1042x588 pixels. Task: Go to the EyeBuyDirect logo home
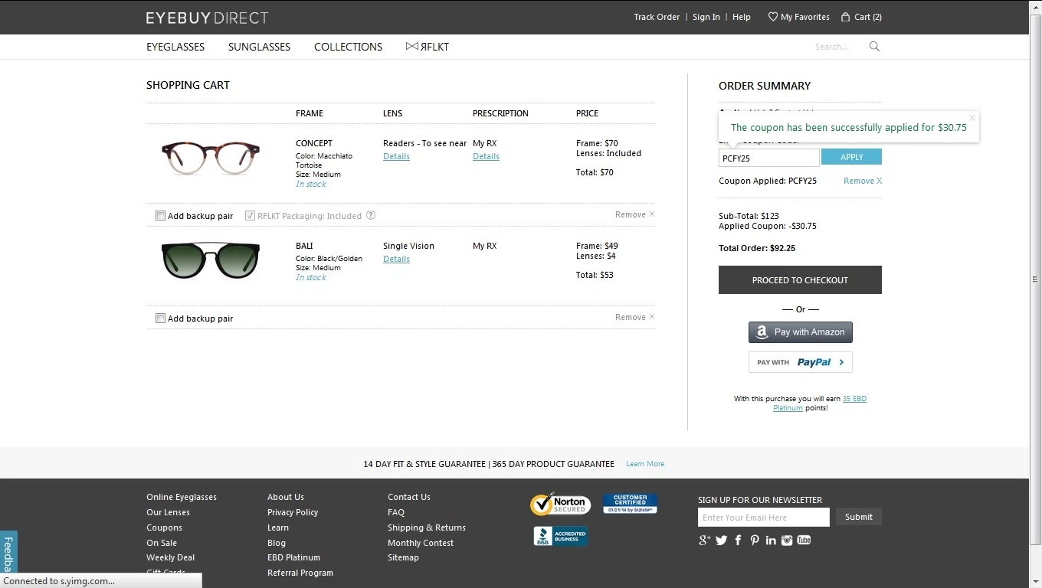(207, 17)
